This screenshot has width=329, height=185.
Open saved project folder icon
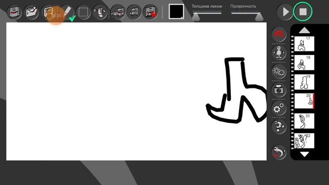tap(31, 12)
